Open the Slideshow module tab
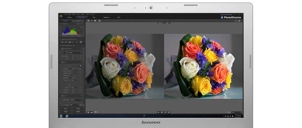 point(106,17)
